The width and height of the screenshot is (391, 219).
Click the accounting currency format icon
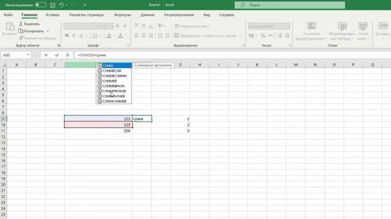[251, 36]
